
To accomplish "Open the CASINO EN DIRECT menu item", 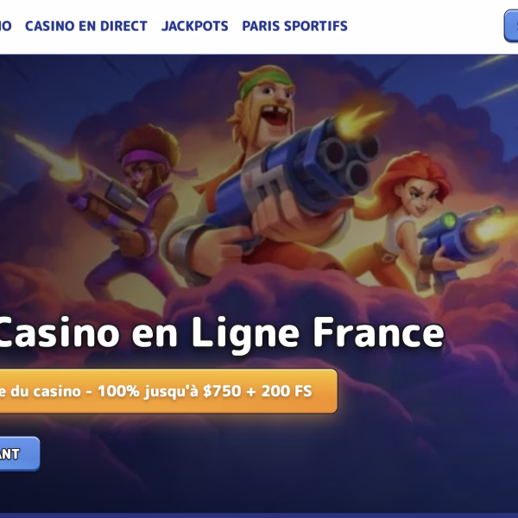I will [85, 26].
